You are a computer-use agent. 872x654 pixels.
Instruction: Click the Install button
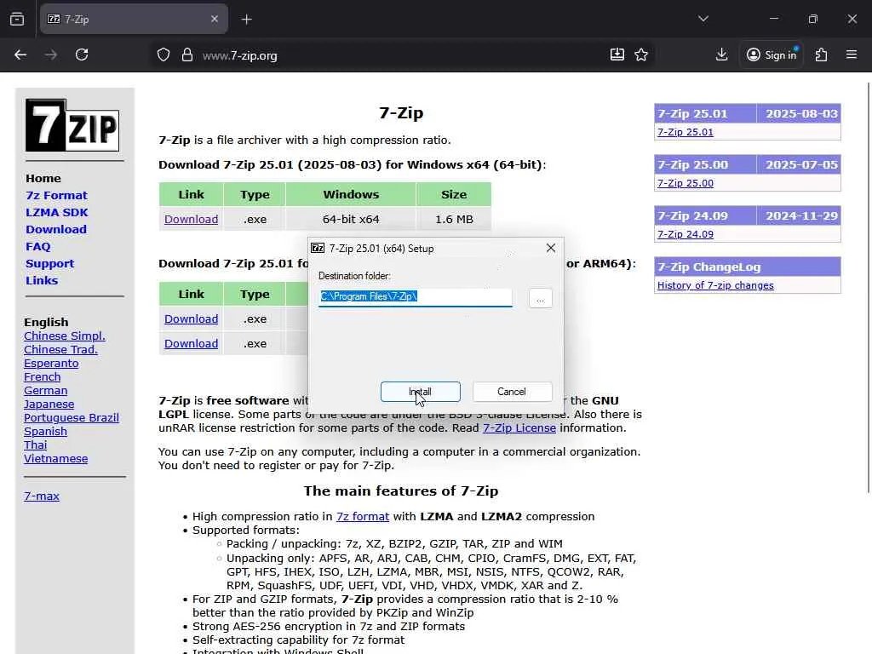[x=421, y=392]
